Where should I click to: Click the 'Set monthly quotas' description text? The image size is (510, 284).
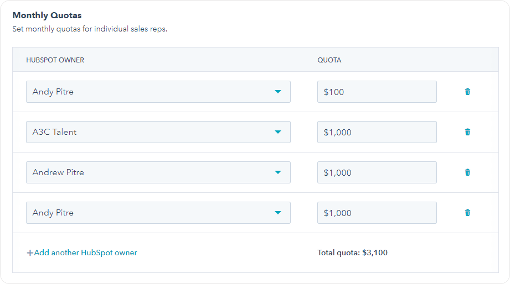(x=90, y=29)
